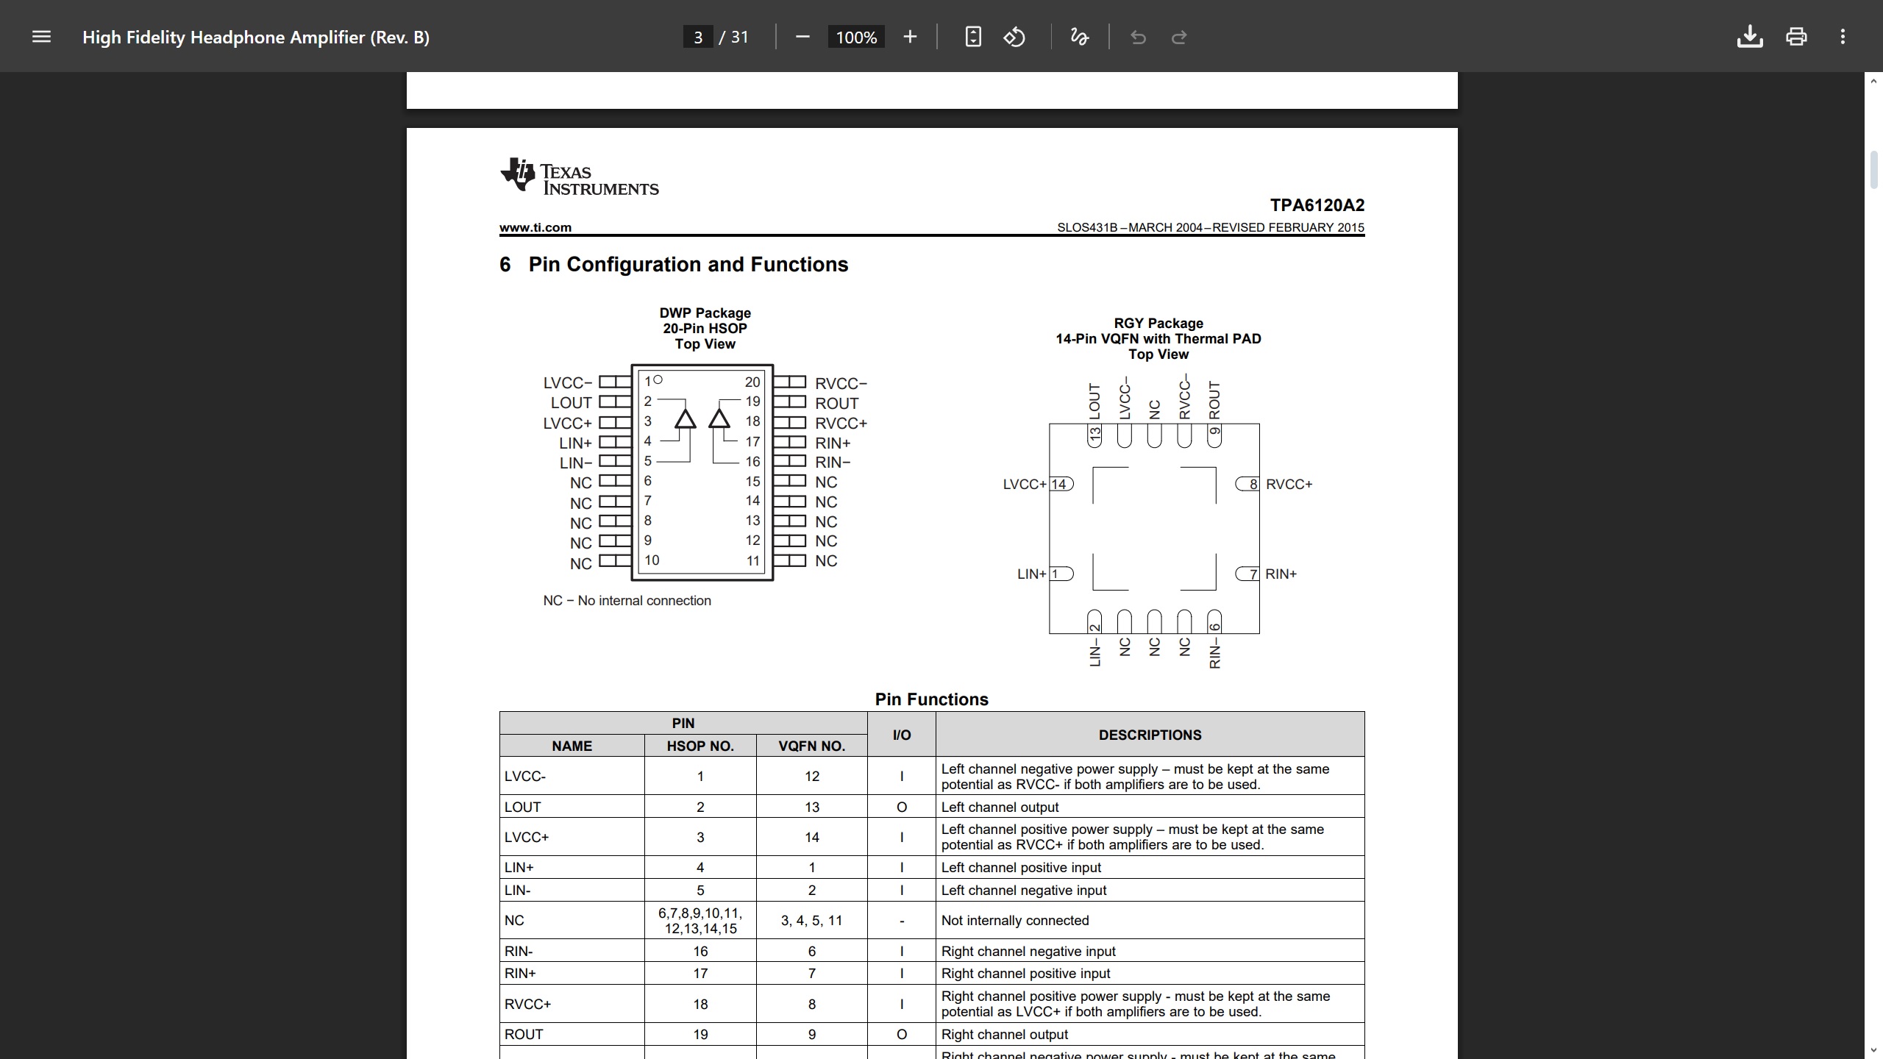Viewport: 1883px width, 1059px height.
Task: Select the draw annotation tool
Action: 1079,37
